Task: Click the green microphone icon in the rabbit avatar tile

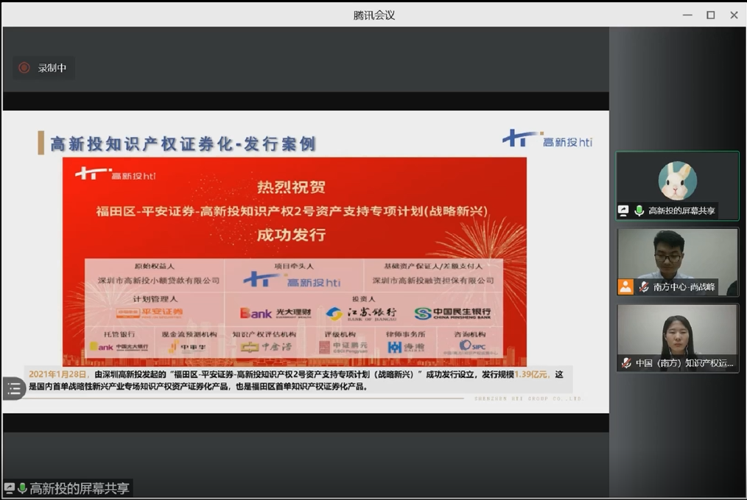Action: [x=639, y=211]
